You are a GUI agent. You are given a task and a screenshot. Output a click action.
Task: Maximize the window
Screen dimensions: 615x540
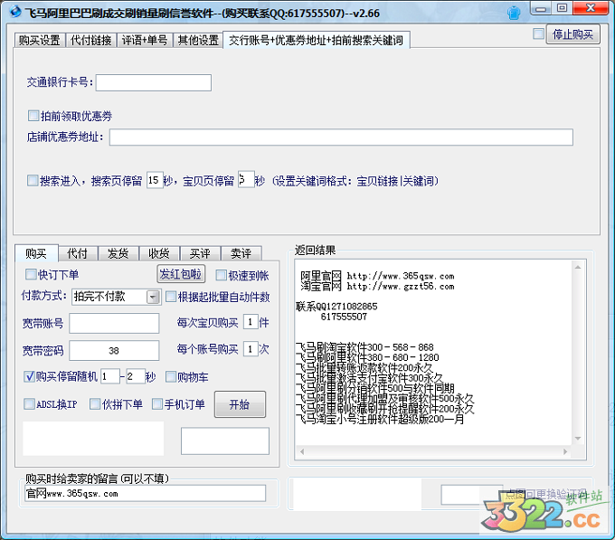click(562, 8)
